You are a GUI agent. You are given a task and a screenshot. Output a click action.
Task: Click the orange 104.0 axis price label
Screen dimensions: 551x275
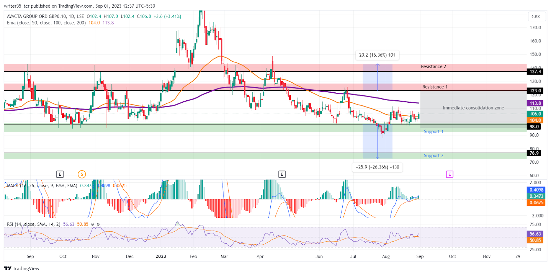coord(535,120)
